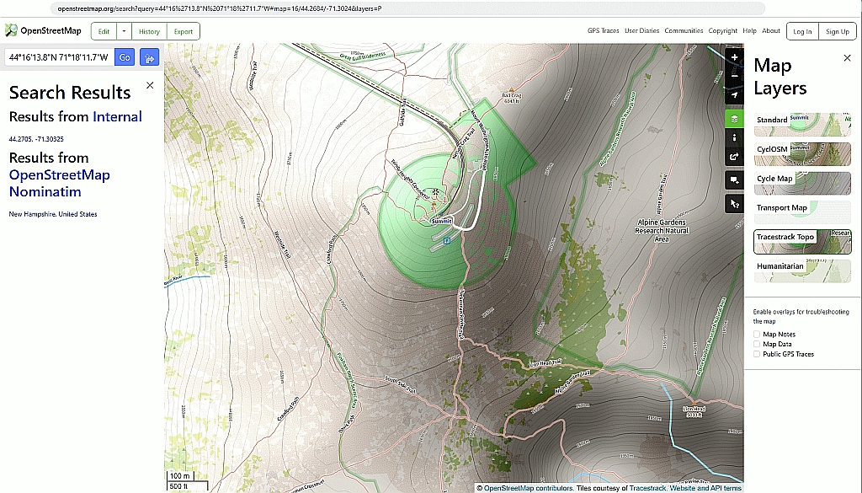Click the parking icon near Summit

click(447, 241)
